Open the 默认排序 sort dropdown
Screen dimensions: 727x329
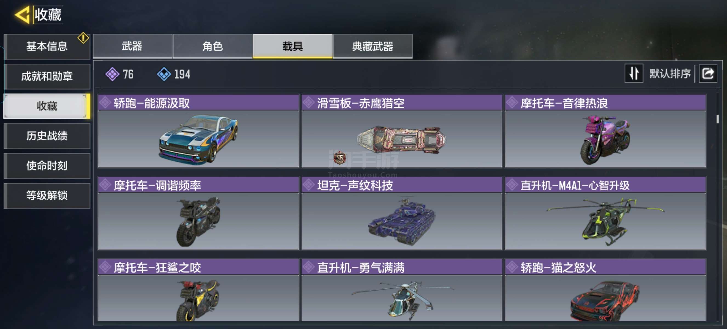[669, 74]
